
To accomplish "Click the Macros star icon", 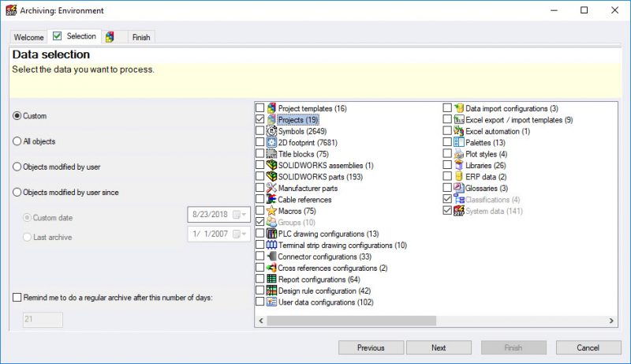I will point(271,211).
